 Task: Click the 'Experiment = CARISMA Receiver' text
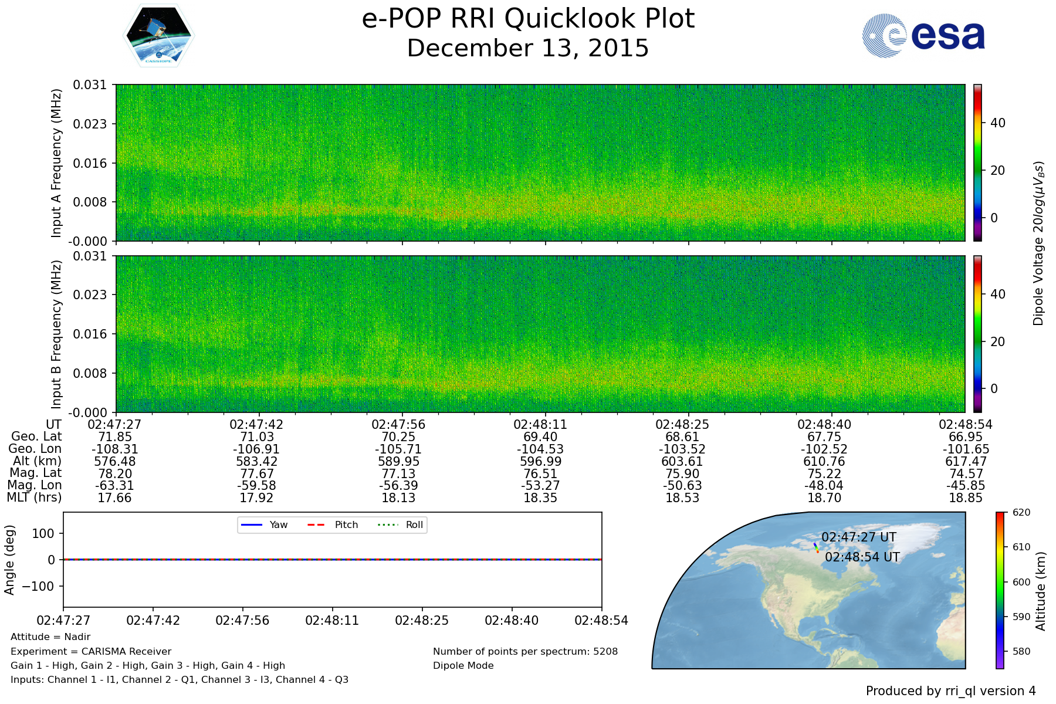[91, 651]
